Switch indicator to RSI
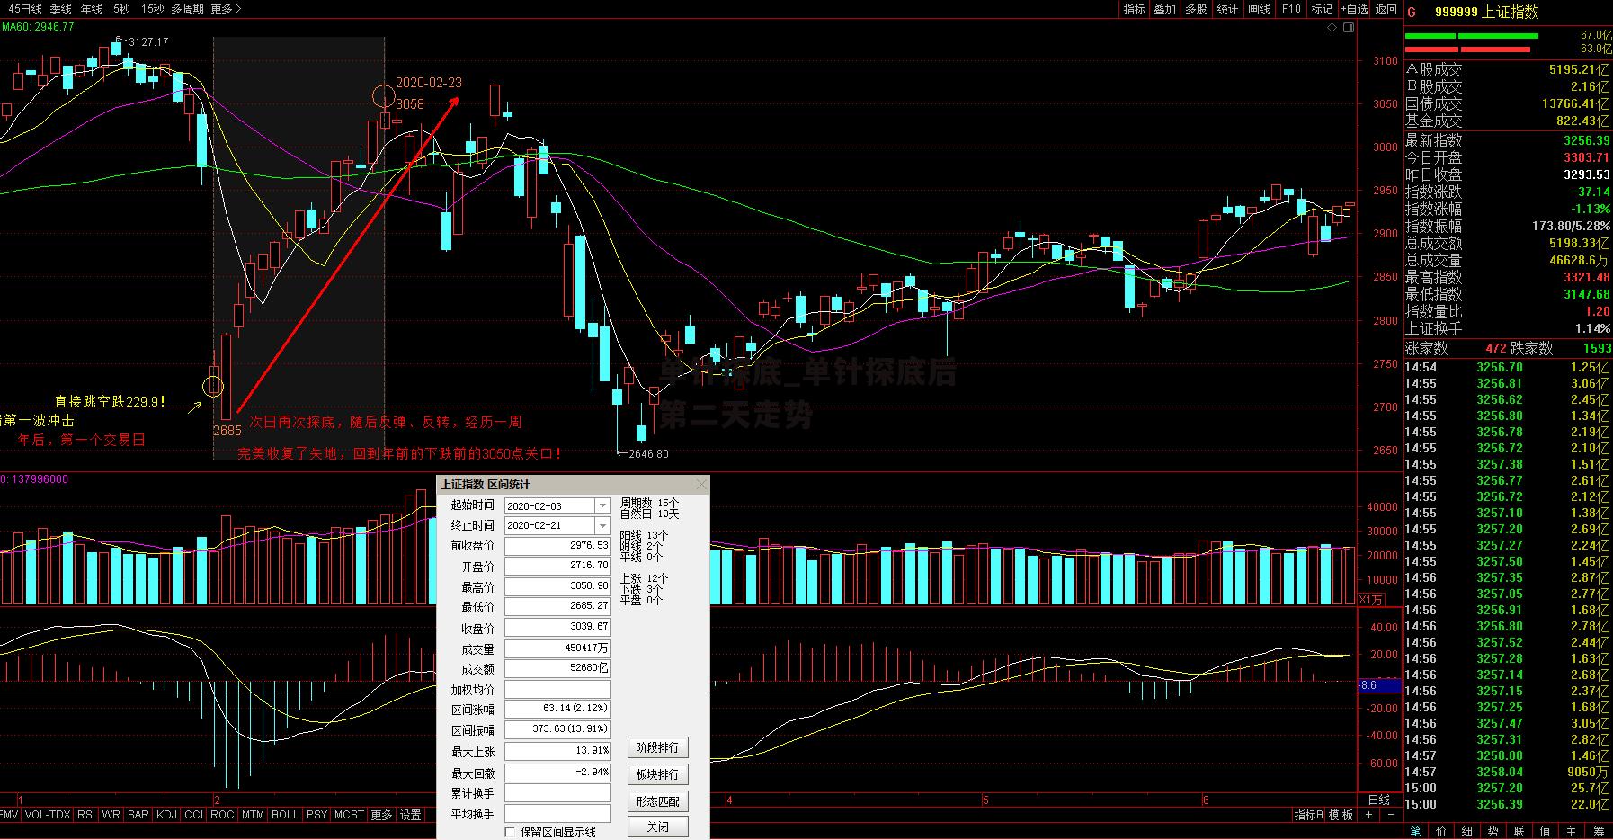Viewport: 1613px width, 840px height. [86, 815]
